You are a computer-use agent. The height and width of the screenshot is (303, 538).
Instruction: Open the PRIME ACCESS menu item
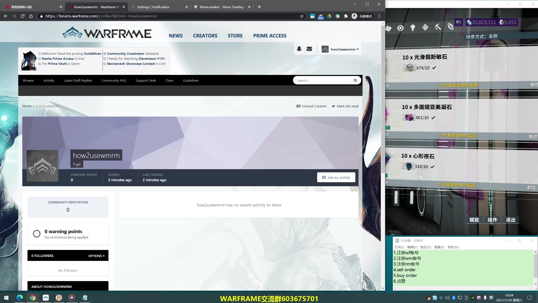(x=270, y=36)
